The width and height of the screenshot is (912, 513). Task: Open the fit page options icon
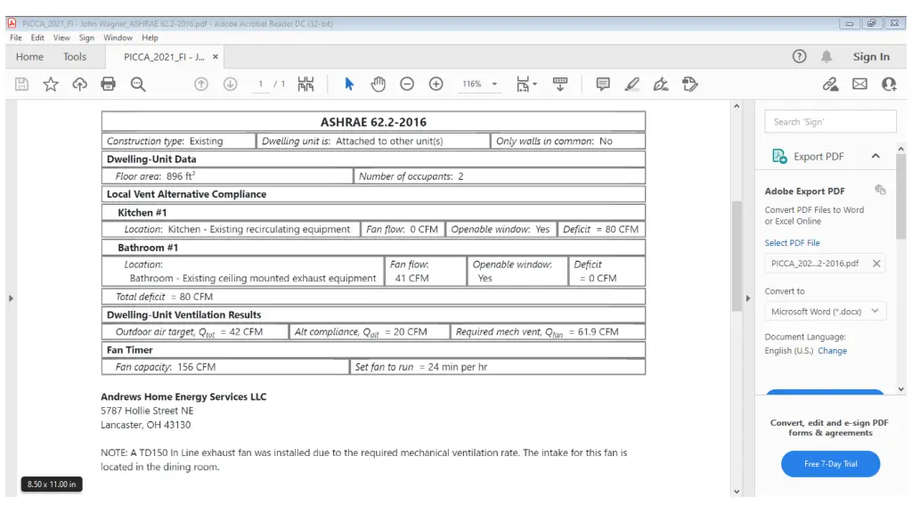click(525, 85)
